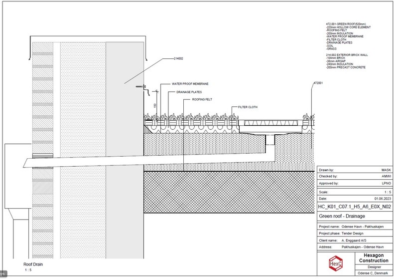Screen dimensions: 394x279
Task: Click the FILTER CLOTH label
Action: (x=248, y=107)
